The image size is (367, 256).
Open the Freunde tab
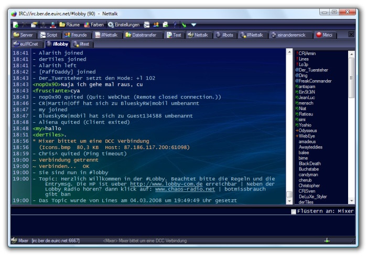point(77,35)
